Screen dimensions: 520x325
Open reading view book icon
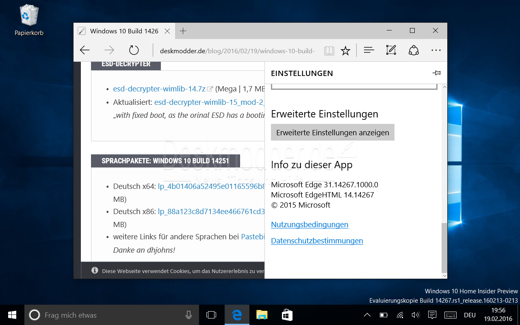pos(329,51)
